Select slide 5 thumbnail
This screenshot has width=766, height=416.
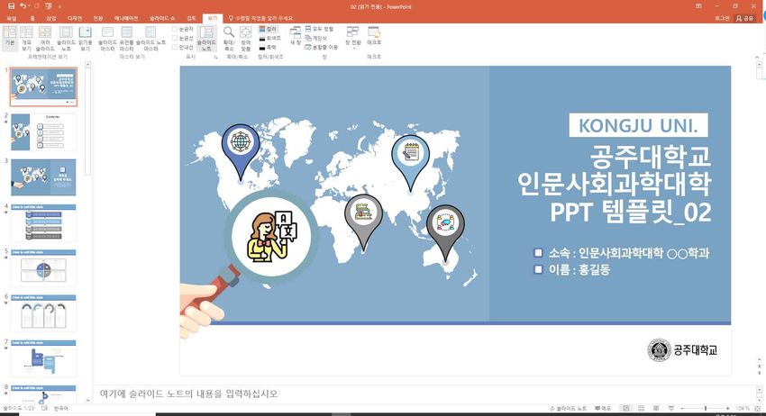click(x=43, y=268)
